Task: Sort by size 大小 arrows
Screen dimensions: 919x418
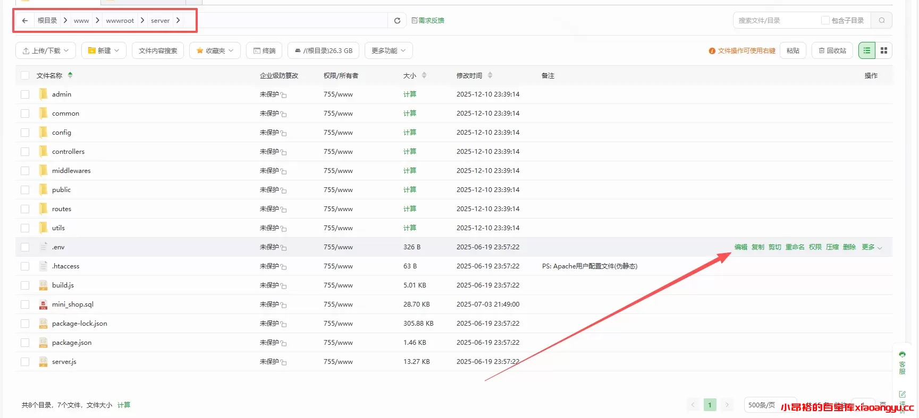Action: (424, 75)
